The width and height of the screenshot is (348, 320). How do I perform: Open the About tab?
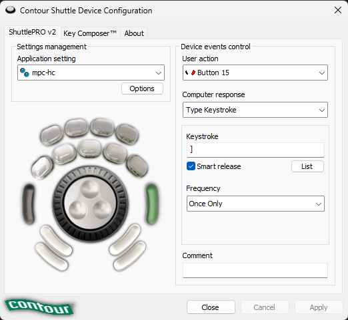(x=134, y=33)
